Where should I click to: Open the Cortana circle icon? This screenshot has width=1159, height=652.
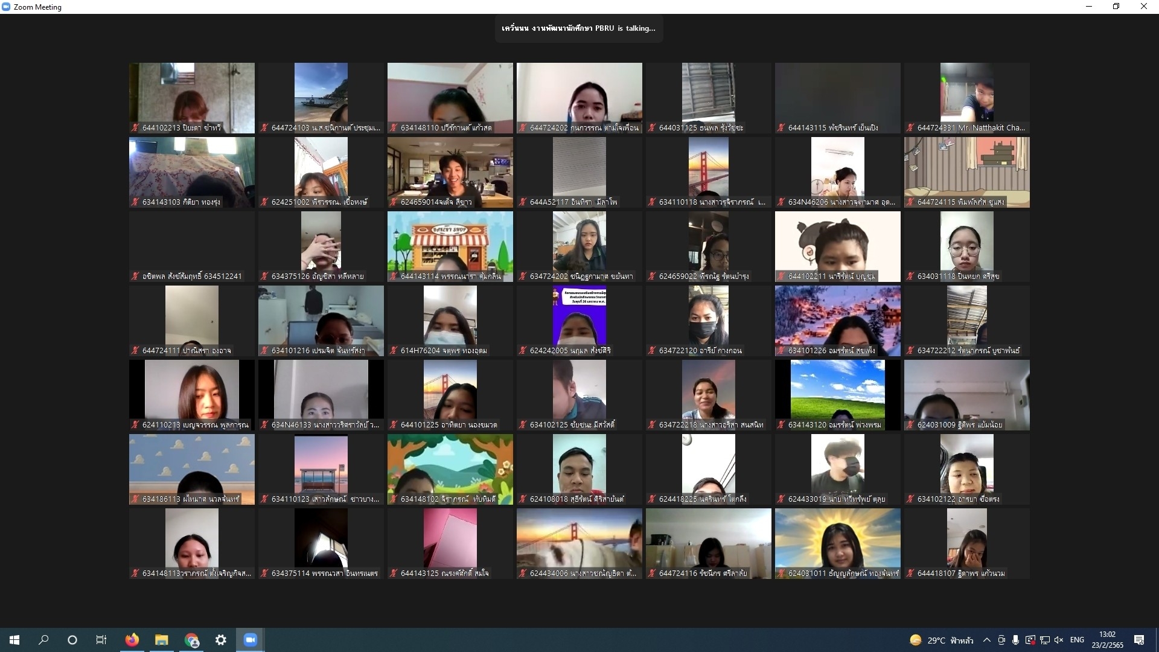(x=72, y=640)
